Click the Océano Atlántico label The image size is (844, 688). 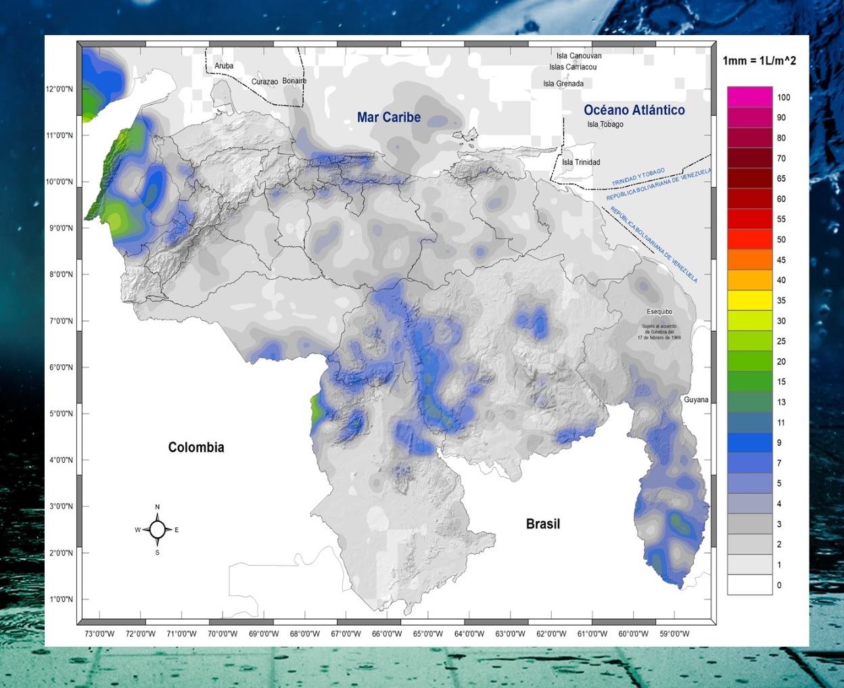(x=634, y=110)
